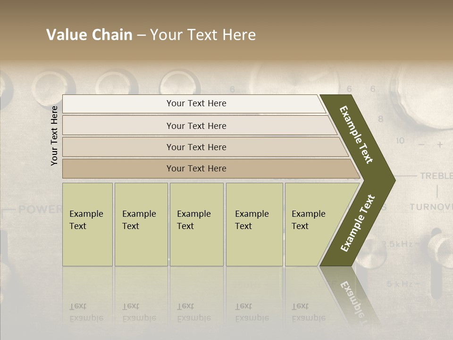Viewport: 453px width, 340px height.
Task: Select the first green "Example Text" box on the left
Action: tap(87, 224)
